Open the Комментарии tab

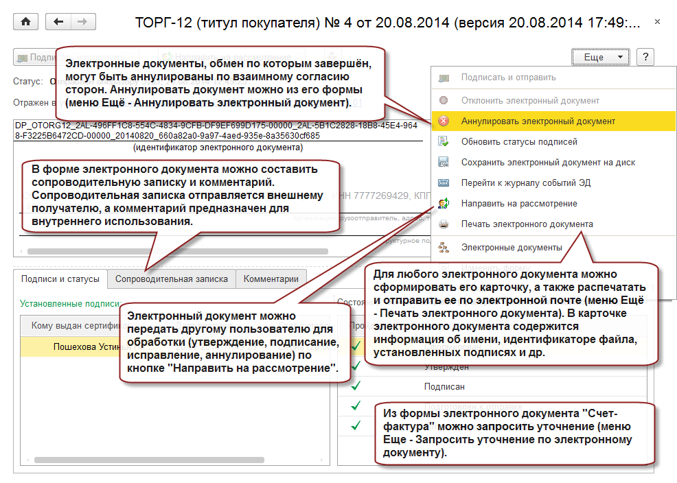click(x=271, y=279)
